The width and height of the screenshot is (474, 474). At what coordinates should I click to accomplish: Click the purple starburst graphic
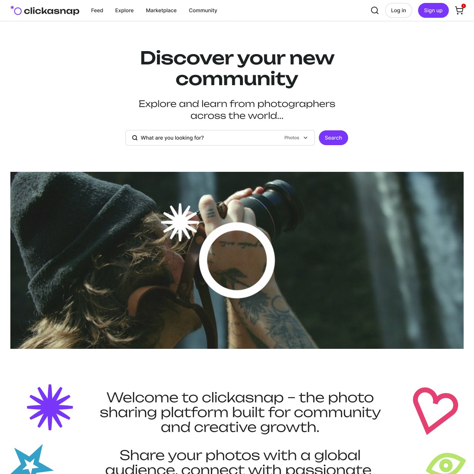50,407
